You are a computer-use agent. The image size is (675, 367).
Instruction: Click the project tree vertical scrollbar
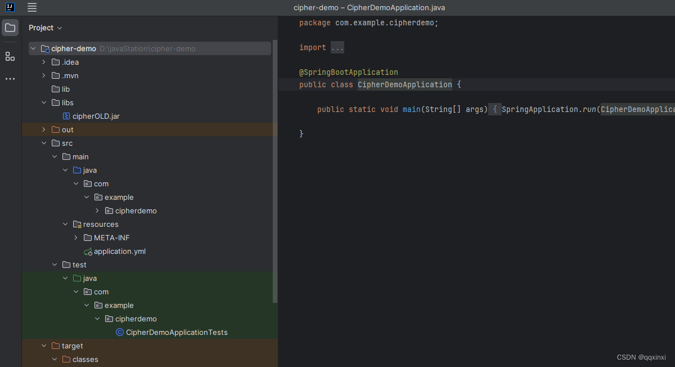tap(275, 172)
